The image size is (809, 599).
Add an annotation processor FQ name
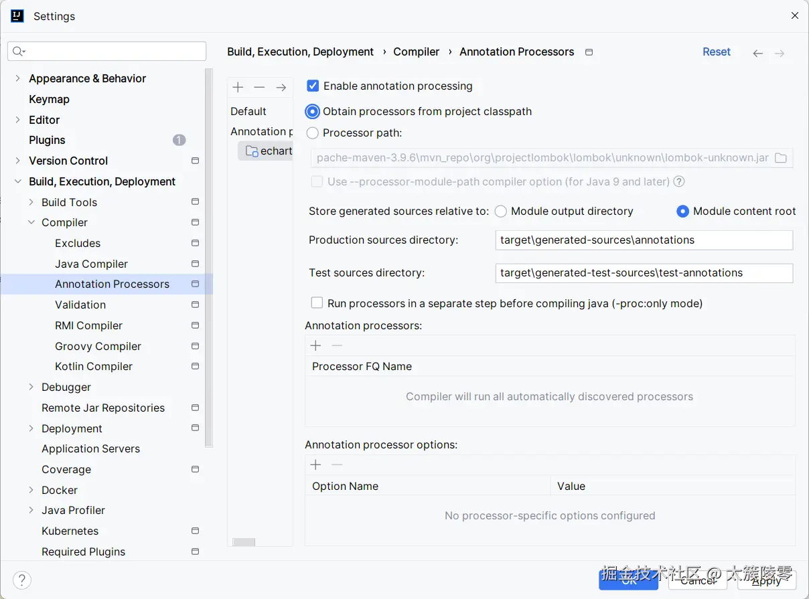[x=316, y=345]
